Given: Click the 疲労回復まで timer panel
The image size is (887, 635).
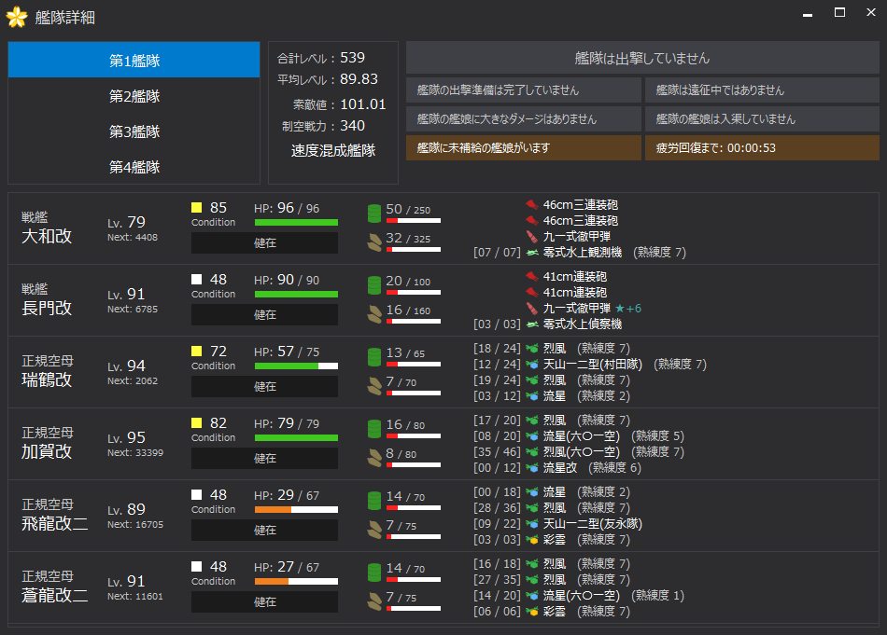Looking at the screenshot, I should (x=763, y=148).
